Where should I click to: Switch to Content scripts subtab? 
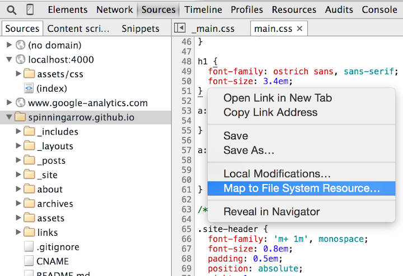pos(78,28)
